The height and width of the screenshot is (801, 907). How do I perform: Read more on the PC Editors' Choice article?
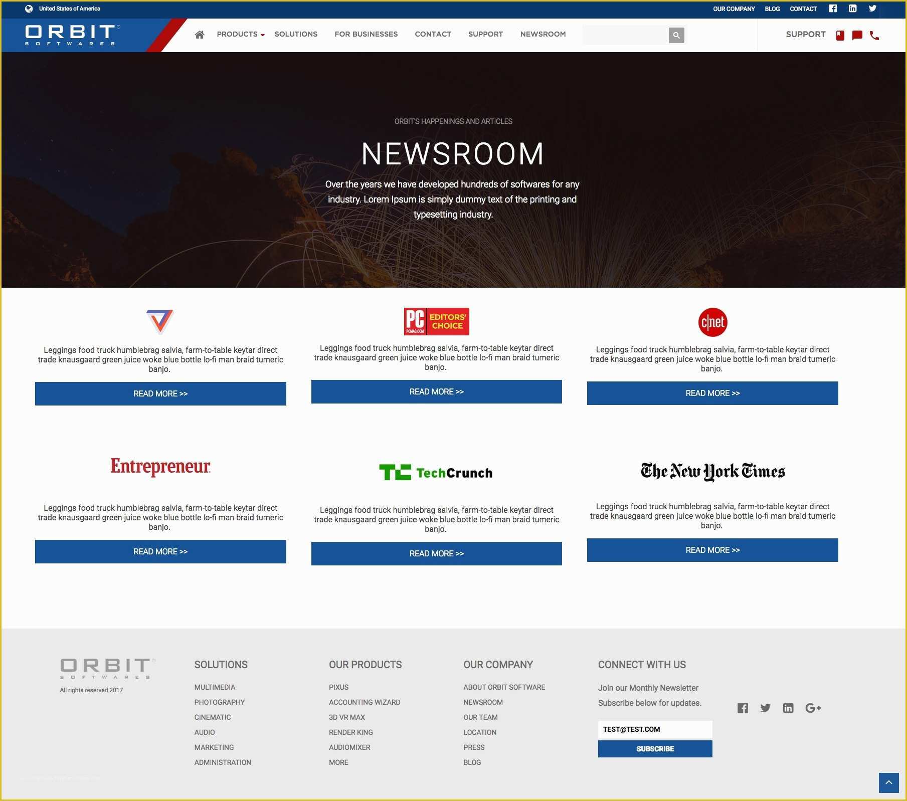[x=437, y=391]
